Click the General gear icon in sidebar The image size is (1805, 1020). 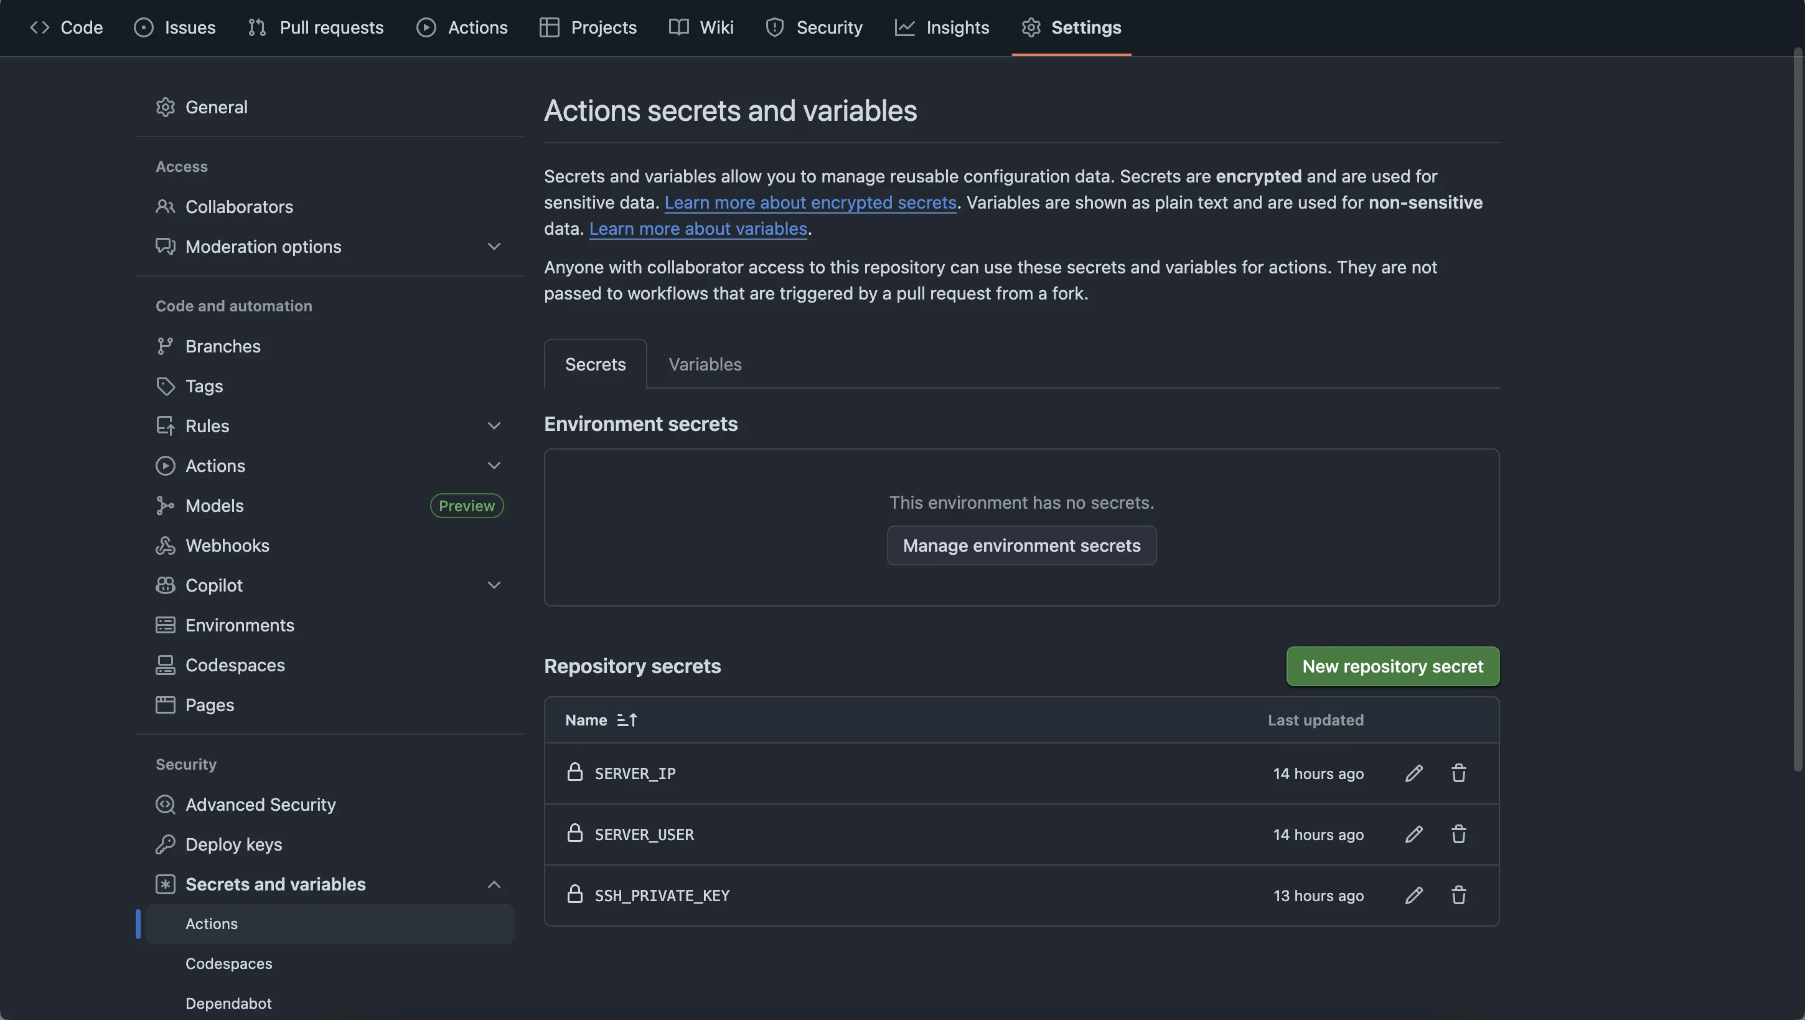[166, 107]
